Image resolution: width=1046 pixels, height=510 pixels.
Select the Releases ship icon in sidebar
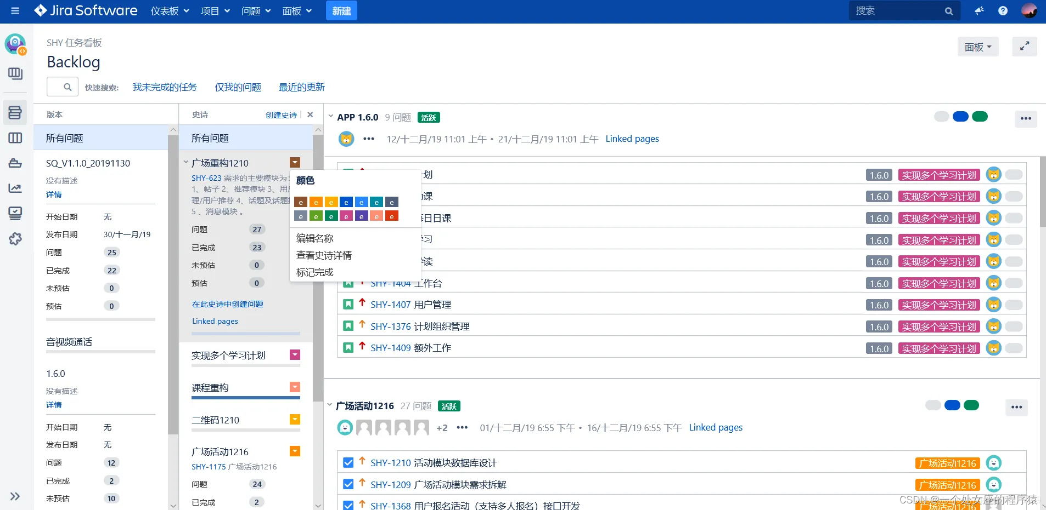(15, 163)
